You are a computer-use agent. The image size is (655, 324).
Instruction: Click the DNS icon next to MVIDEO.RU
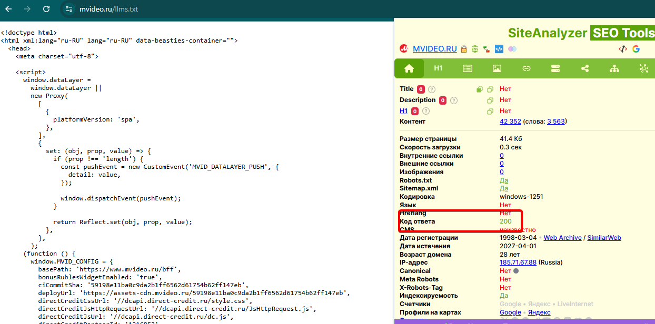pos(475,49)
